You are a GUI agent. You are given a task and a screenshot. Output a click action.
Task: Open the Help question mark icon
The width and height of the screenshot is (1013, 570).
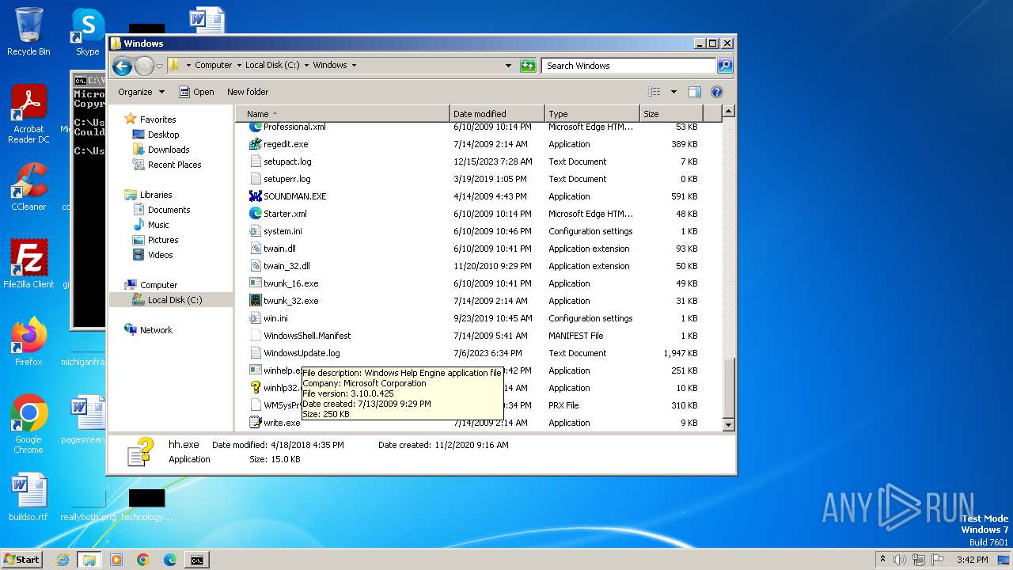pos(717,92)
